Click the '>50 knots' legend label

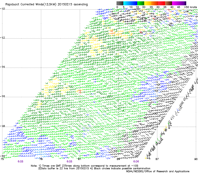tap(190, 7)
